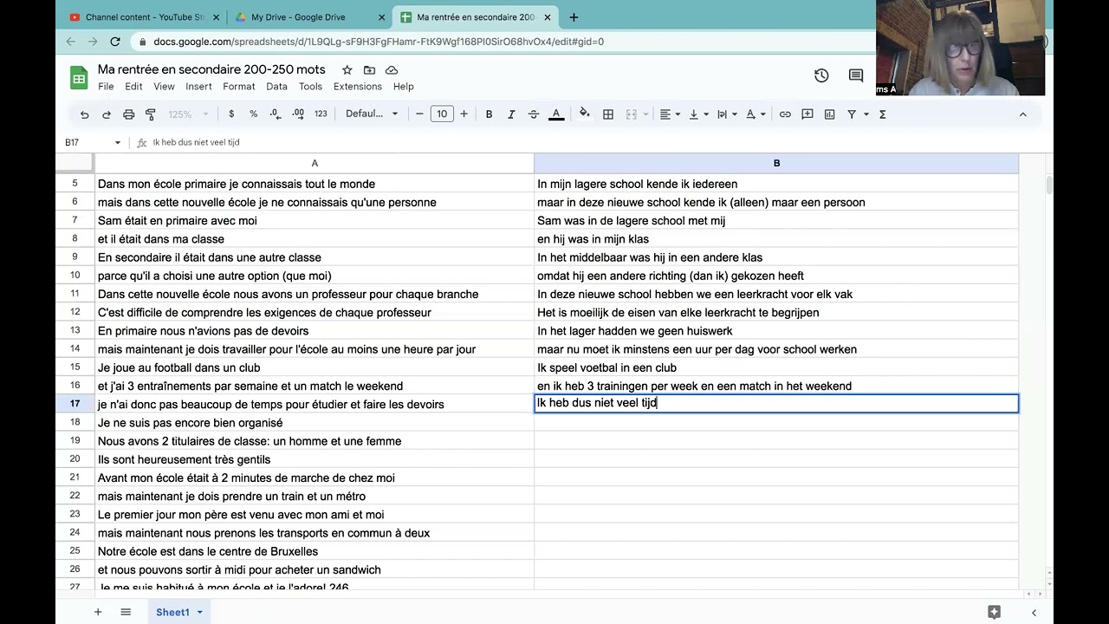View the document cloud status

[x=392, y=69]
